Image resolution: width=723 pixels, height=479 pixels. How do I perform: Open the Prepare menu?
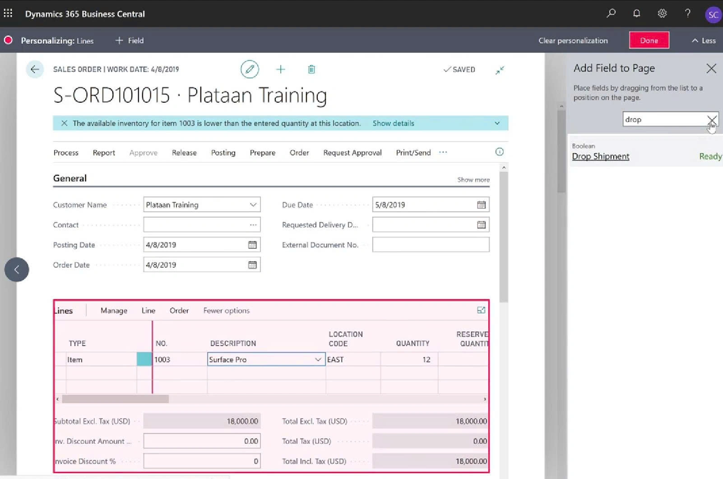263,153
